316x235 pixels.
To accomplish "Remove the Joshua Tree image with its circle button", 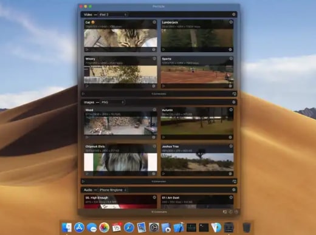I will 231,146.
